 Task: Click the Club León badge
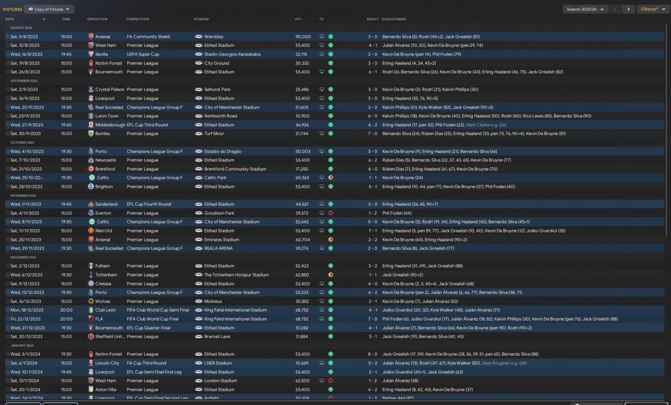tap(91, 310)
